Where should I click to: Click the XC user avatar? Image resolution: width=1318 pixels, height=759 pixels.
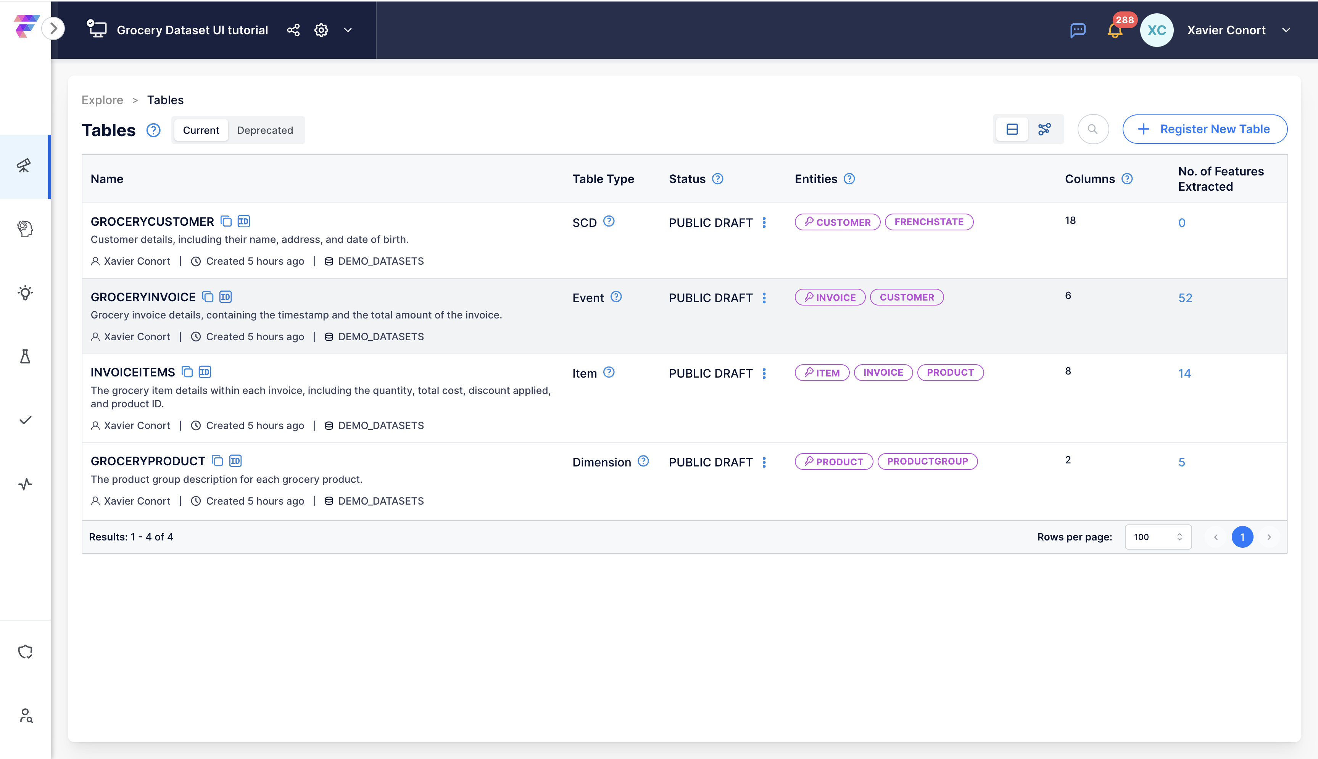tap(1156, 30)
